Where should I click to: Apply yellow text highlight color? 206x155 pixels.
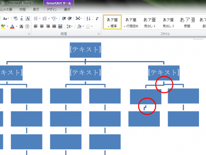pos(3,26)
